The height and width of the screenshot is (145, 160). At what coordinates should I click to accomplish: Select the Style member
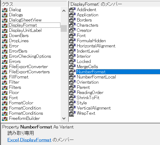(x=82, y=103)
